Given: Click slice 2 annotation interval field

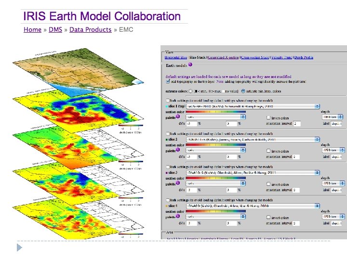Looking at the screenshot, I should pos(296,157).
